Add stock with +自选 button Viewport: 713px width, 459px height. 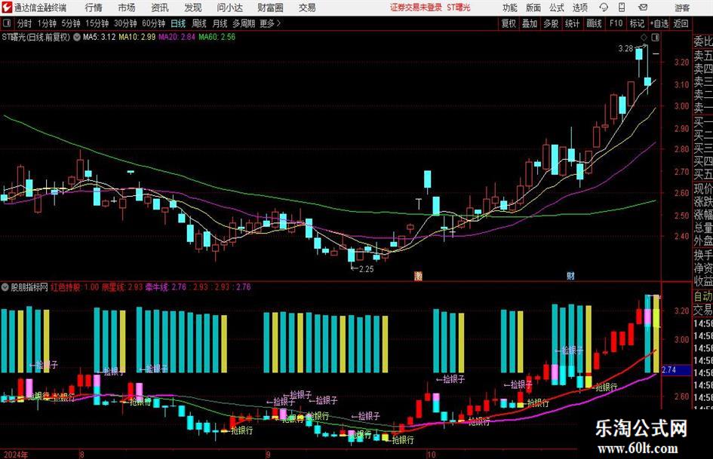(x=659, y=23)
